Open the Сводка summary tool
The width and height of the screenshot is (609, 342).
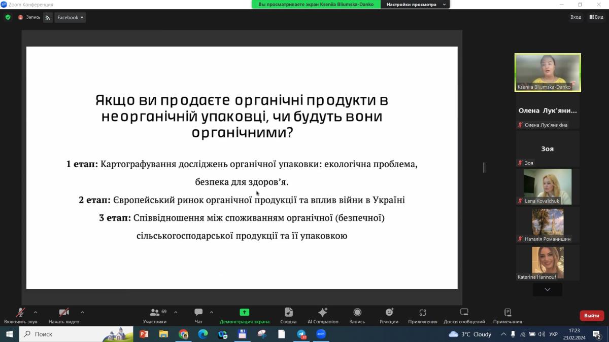288,316
